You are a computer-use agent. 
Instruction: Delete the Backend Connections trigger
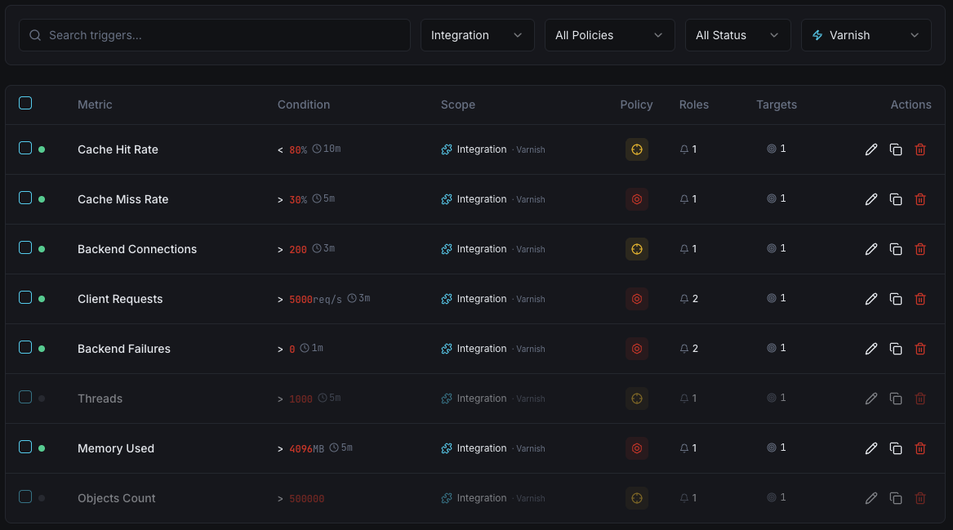(920, 249)
